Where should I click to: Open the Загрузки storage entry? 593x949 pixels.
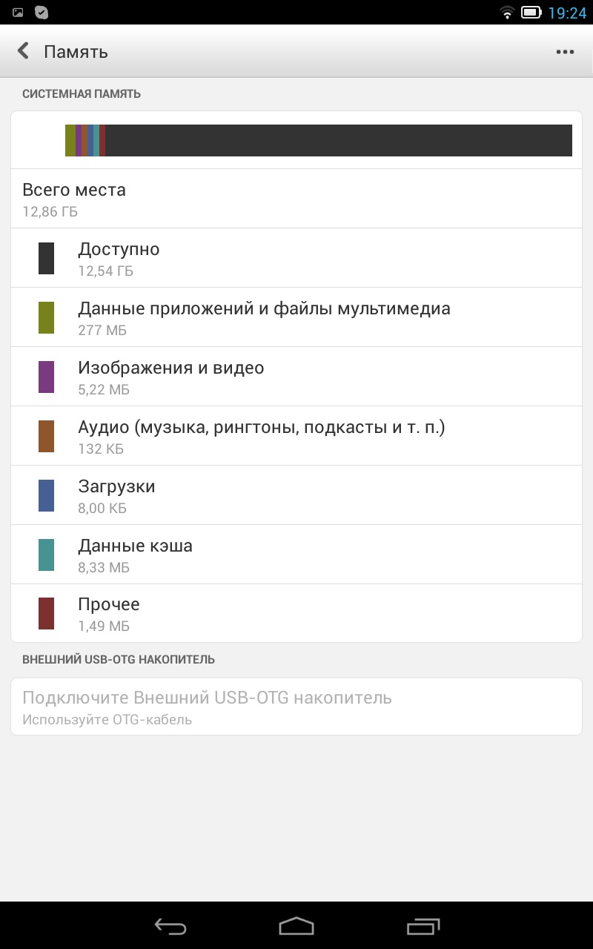coord(296,495)
